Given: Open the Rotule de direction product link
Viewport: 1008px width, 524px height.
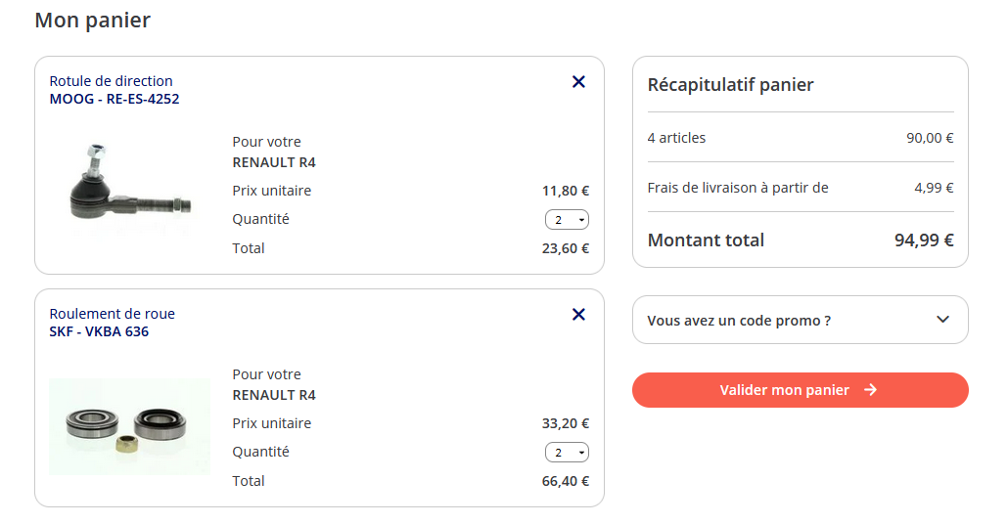Looking at the screenshot, I should [111, 81].
